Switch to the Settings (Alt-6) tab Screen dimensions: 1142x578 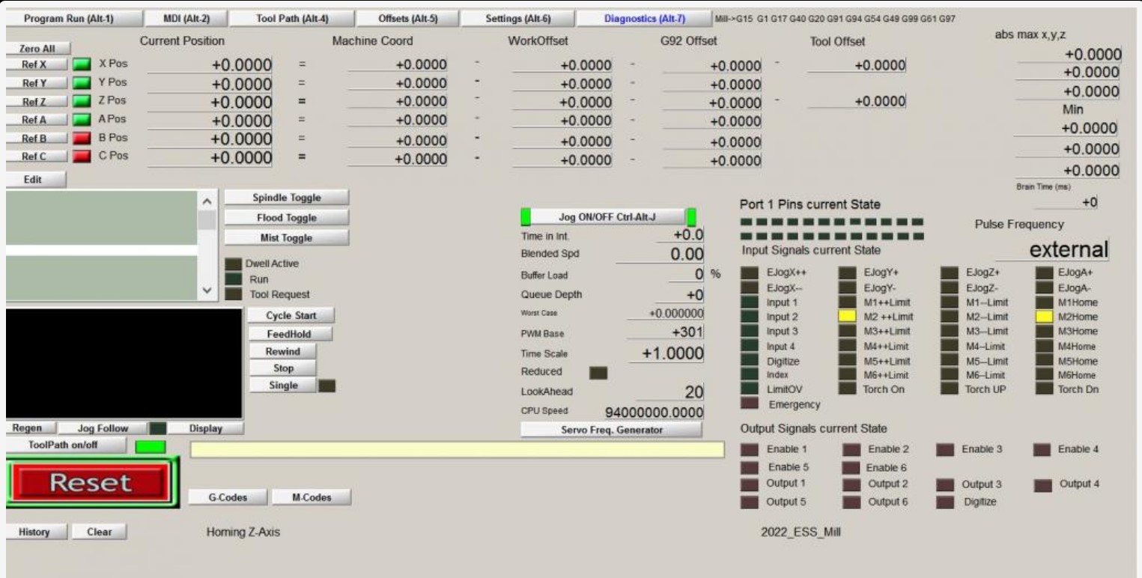click(x=517, y=19)
